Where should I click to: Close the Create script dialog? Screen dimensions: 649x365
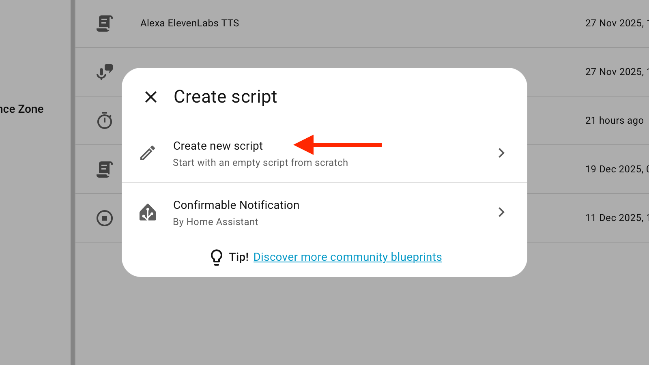(151, 97)
